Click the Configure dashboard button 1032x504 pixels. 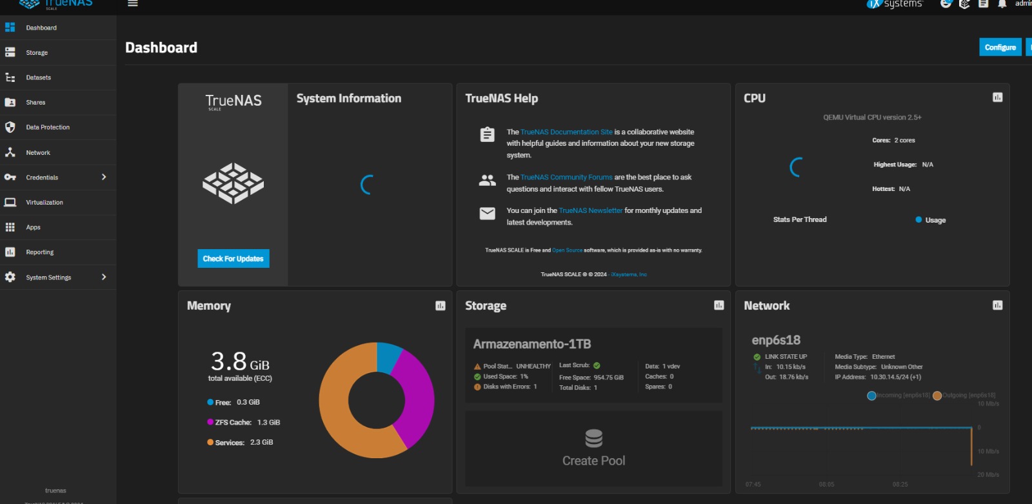pos(1000,47)
